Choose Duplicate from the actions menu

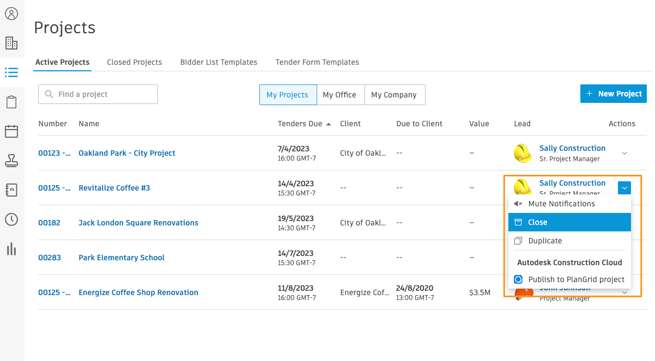click(569, 241)
